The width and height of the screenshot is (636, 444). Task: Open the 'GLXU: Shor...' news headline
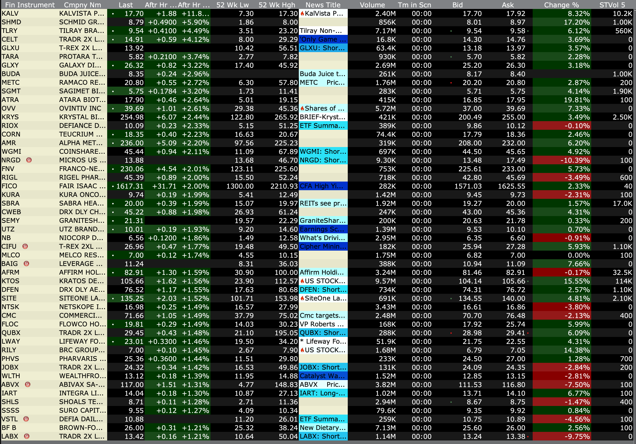click(x=322, y=48)
